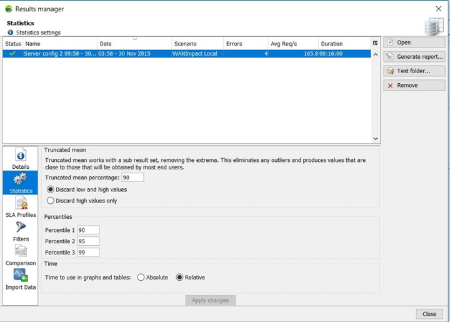Focus the Percentile 1 field
This screenshot has height=322, width=450.
click(88, 230)
